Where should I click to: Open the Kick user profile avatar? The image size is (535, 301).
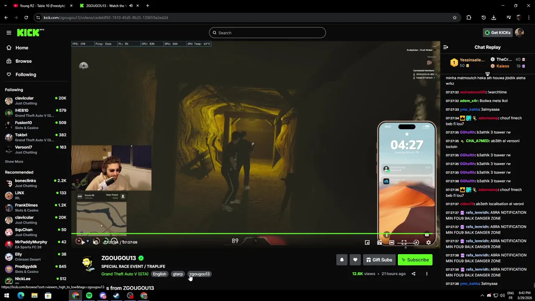[519, 33]
